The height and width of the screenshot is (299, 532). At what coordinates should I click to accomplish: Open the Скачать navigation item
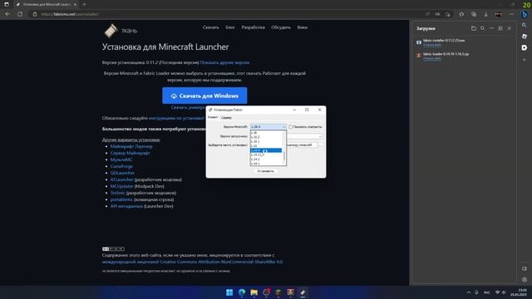pyautogui.click(x=210, y=27)
